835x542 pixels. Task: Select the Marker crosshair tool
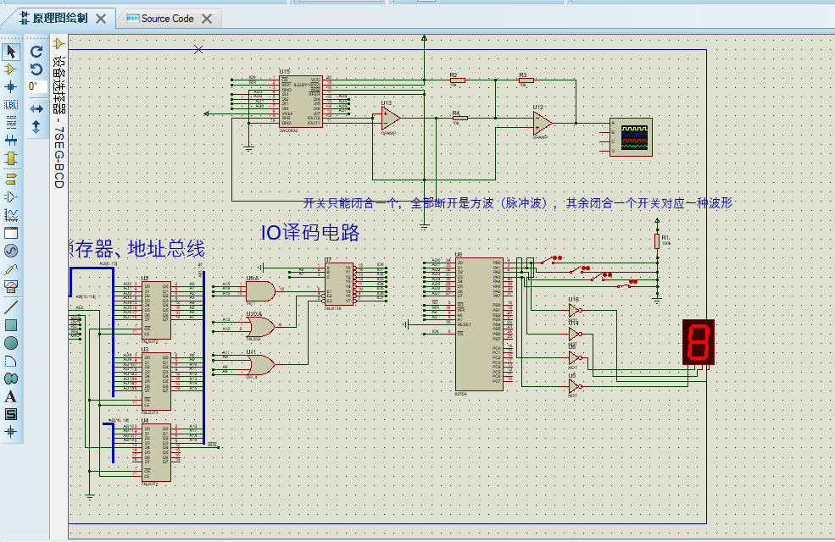pos(11,431)
